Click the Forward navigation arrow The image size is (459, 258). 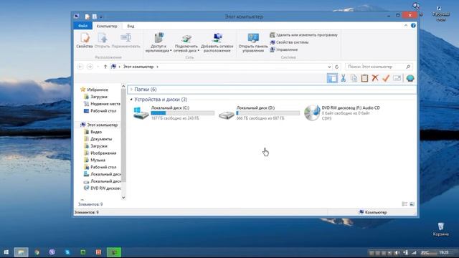[x=90, y=67]
